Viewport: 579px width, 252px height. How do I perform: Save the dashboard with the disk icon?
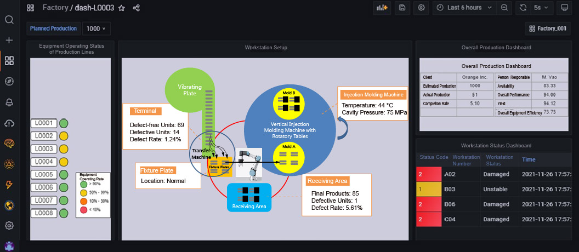tap(402, 8)
